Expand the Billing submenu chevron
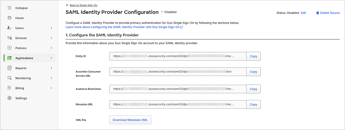Screen dimensions: 345x130 click(x=51, y=88)
